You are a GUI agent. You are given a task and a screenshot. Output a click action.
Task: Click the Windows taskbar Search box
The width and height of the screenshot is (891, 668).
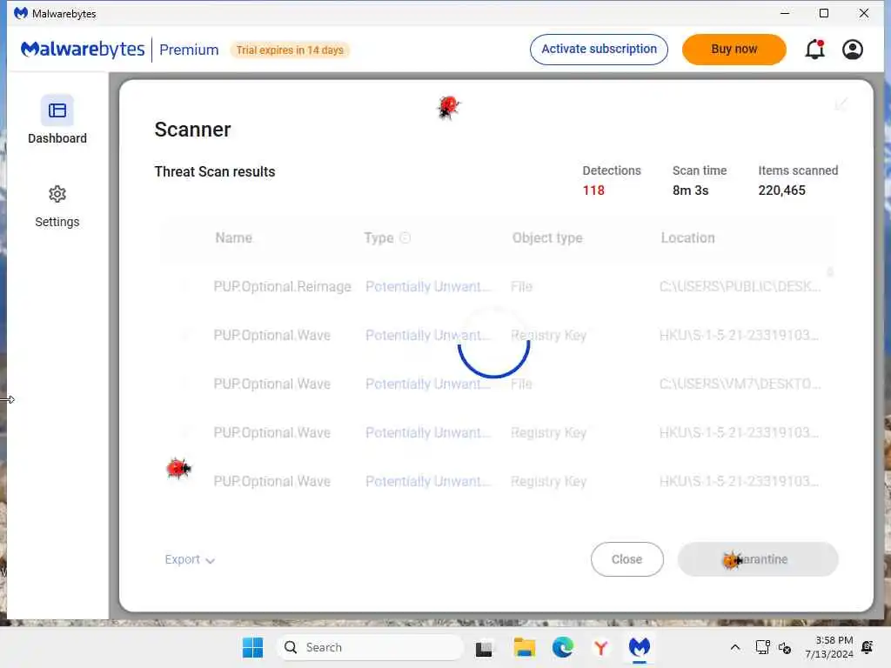click(371, 647)
